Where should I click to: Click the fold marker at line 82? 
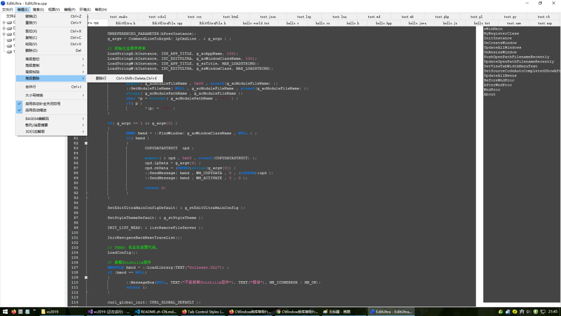[x=86, y=143]
